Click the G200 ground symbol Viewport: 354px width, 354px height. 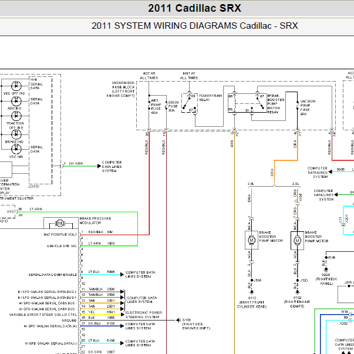coord(326,269)
